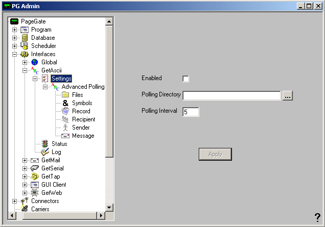The image size is (325, 227).
Task: Click the vertical scrollbar thumb
Action: (x=109, y=91)
